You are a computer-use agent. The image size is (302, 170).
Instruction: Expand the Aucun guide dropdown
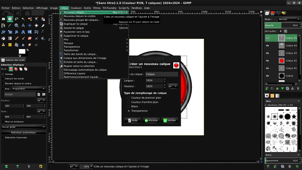[23, 127]
